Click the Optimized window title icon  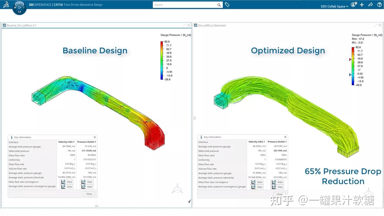pos(195,25)
